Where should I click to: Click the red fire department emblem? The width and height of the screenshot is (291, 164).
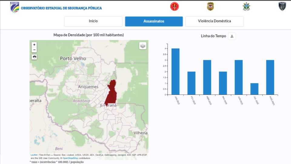(174, 6)
